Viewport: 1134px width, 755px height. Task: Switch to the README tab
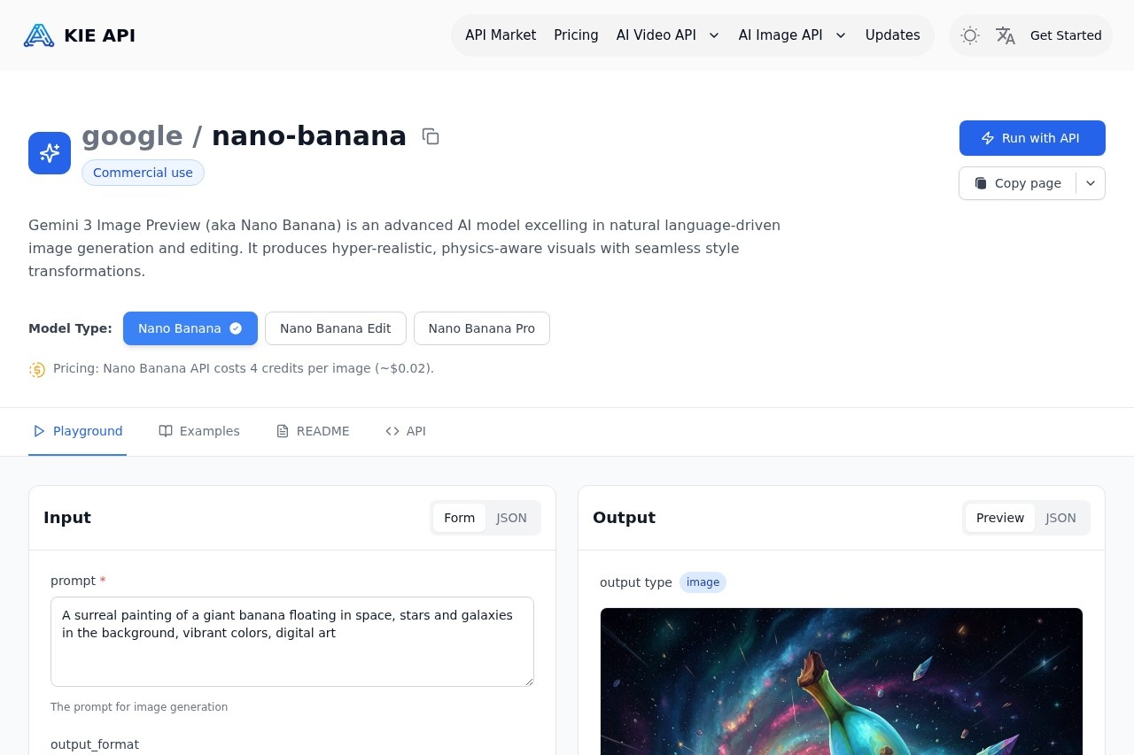313,431
